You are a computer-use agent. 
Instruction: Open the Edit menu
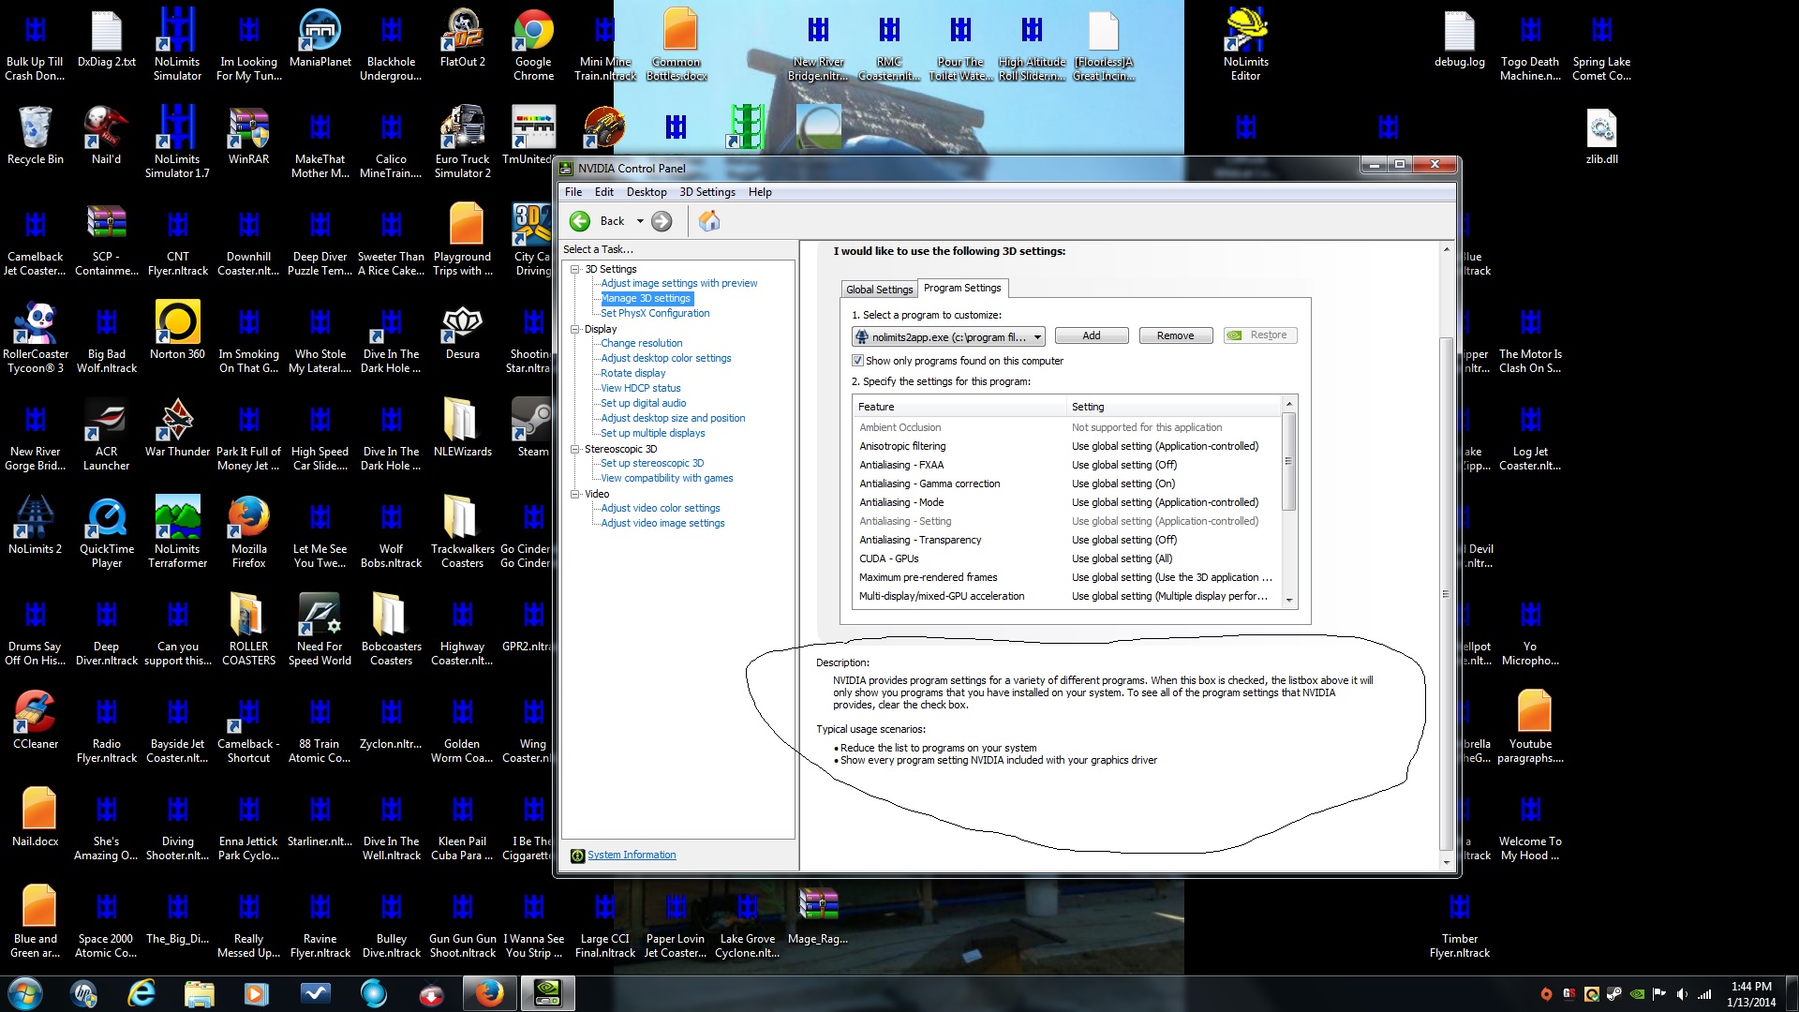point(604,192)
